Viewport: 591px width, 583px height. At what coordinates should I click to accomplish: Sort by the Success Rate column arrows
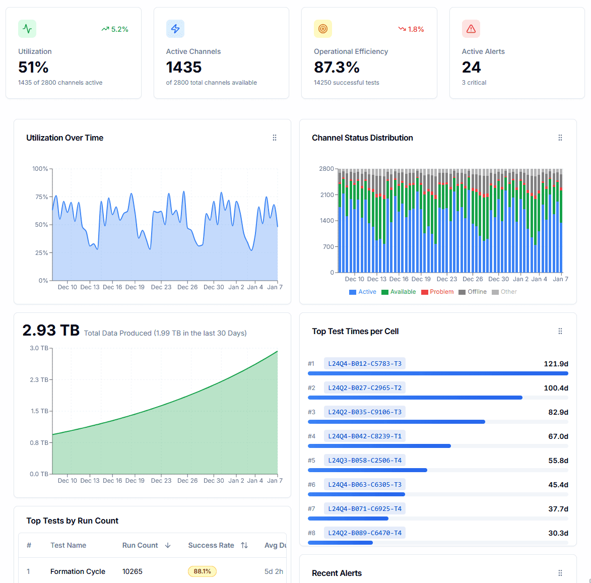click(x=244, y=545)
